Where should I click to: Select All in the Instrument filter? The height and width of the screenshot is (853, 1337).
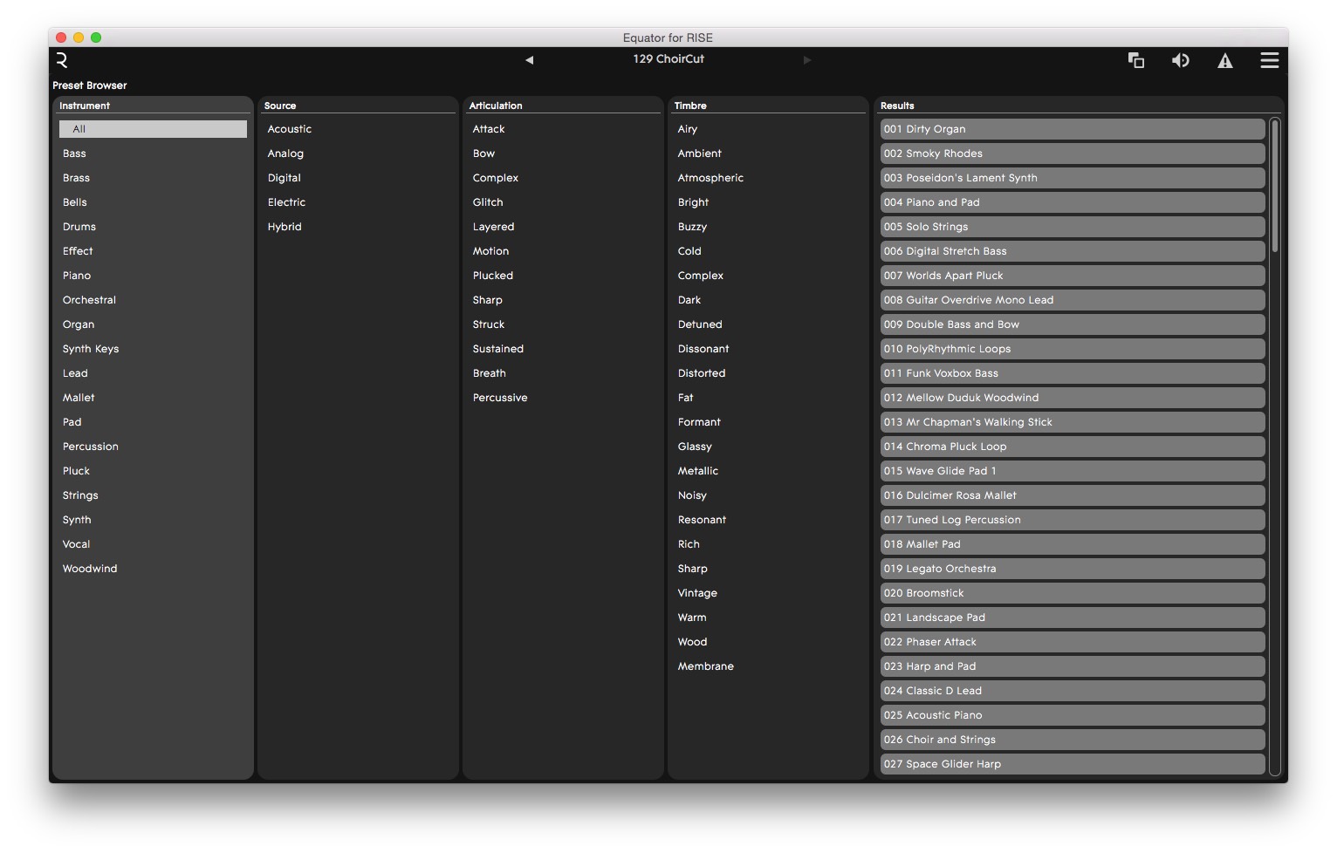(153, 129)
